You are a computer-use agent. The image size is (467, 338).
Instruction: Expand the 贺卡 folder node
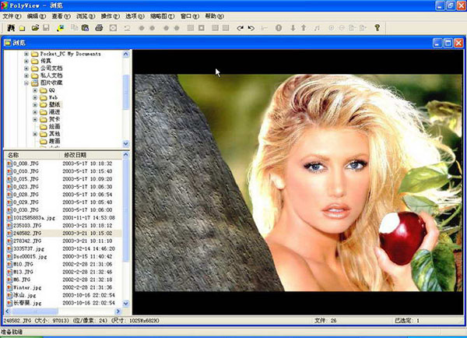click(x=36, y=120)
